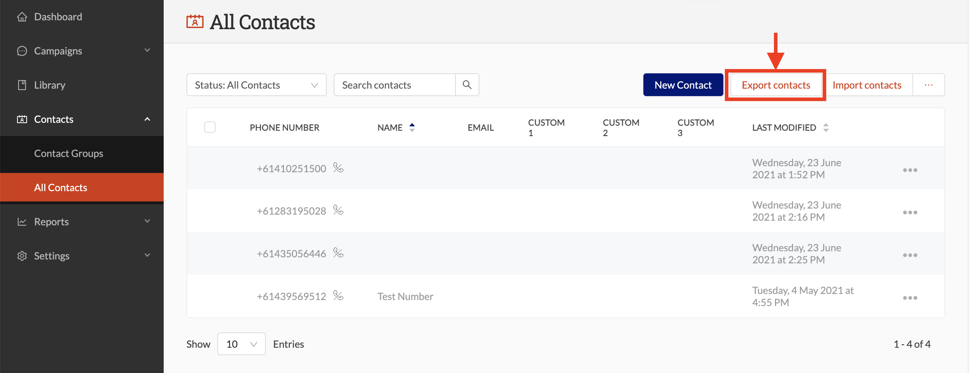Open row actions for +61410251500
970x373 pixels.
point(910,170)
